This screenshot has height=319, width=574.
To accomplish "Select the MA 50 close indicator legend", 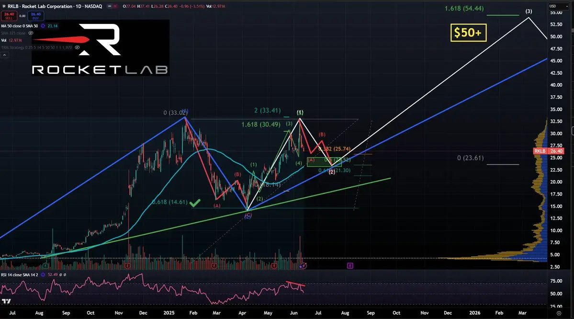I will coord(20,26).
